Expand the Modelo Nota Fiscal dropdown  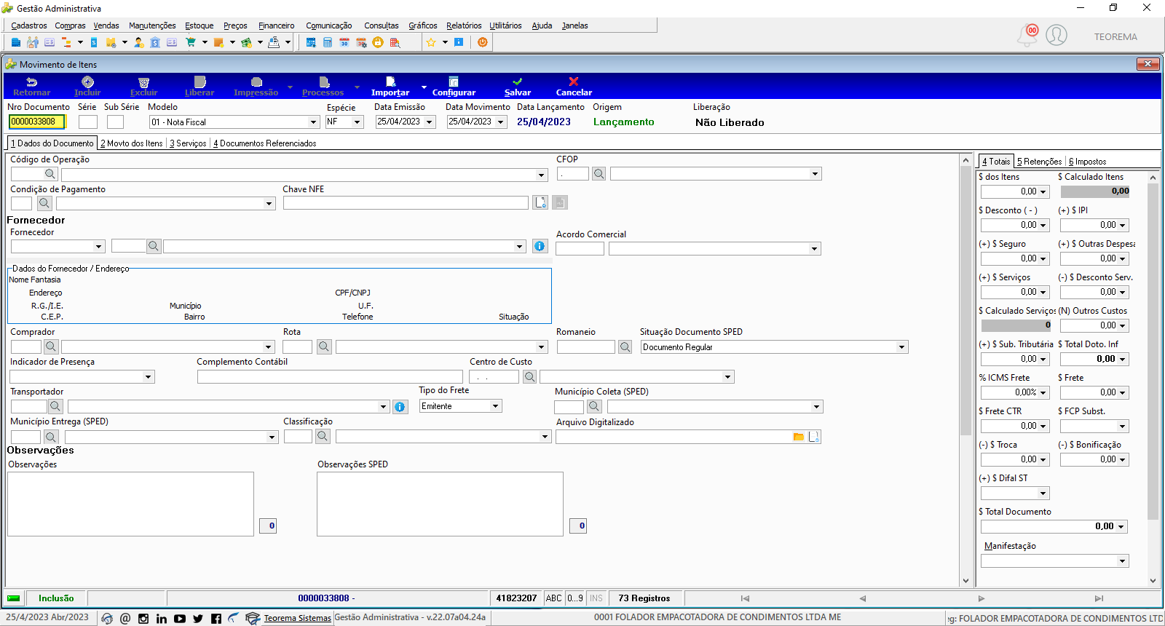pos(314,122)
